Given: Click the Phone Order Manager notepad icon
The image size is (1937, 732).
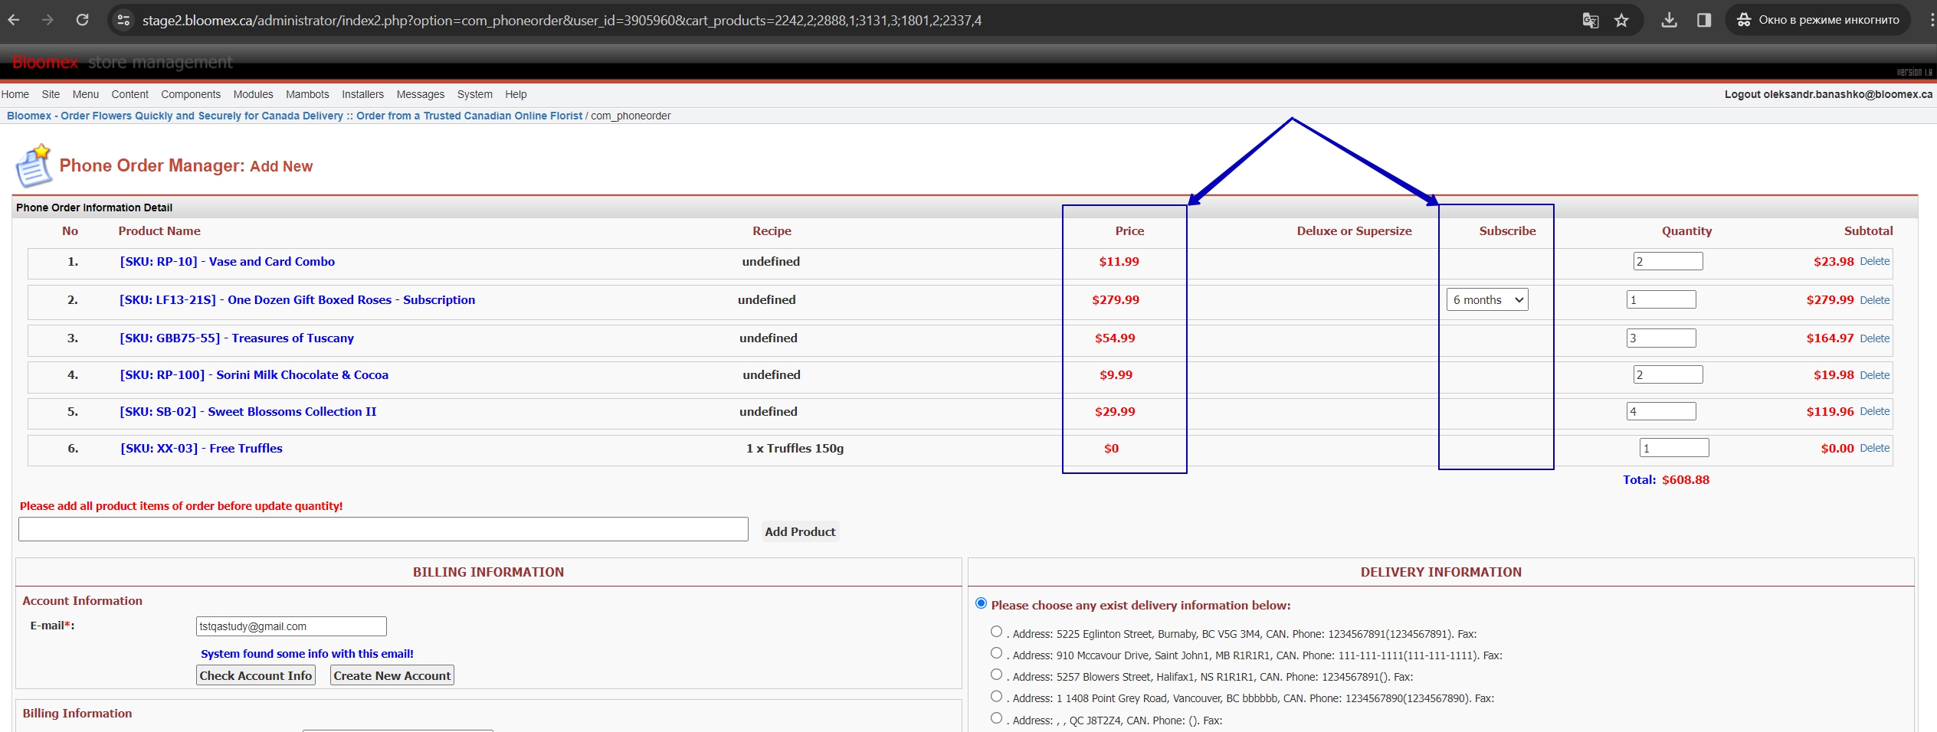Looking at the screenshot, I should point(34,165).
